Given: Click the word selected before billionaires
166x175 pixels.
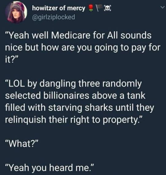Looking at the screenshot, I should [x=23, y=96].
